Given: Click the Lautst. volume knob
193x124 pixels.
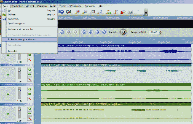Looking at the screenshot, I should pyautogui.click(x=123, y=32).
